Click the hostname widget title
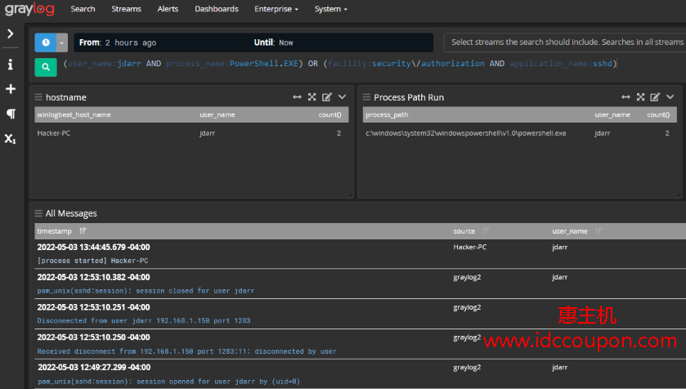The width and height of the screenshot is (686, 389). (x=66, y=97)
